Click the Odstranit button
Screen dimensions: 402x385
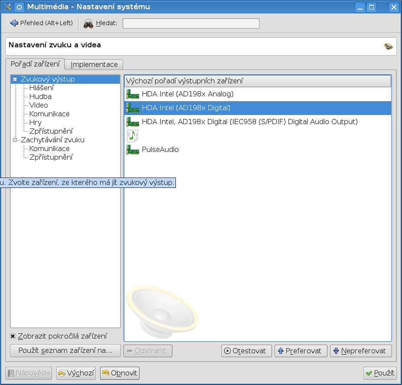pyautogui.click(x=148, y=351)
